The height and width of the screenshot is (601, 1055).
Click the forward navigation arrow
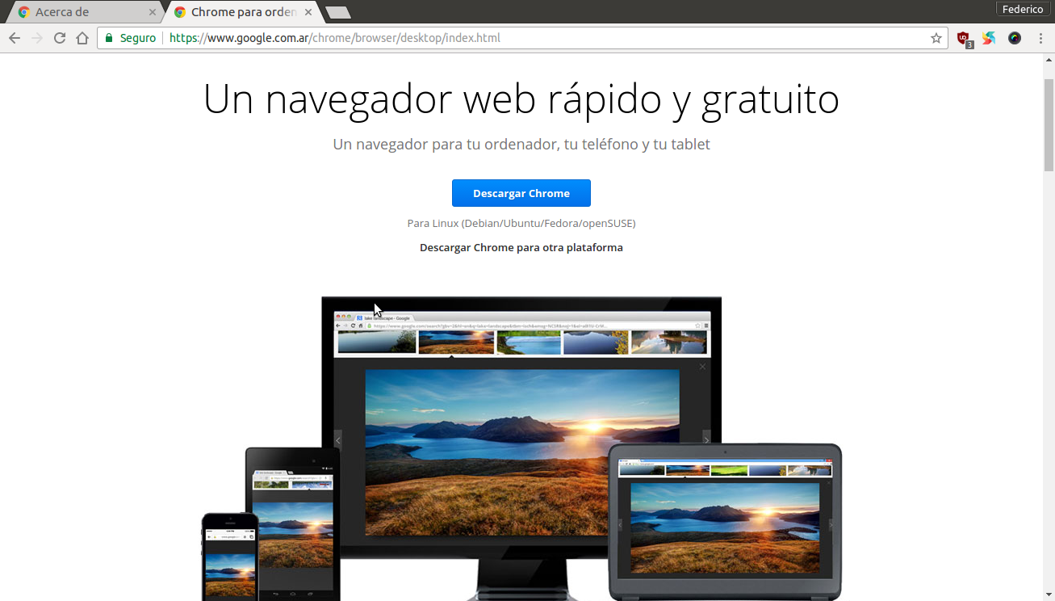pyautogui.click(x=36, y=38)
